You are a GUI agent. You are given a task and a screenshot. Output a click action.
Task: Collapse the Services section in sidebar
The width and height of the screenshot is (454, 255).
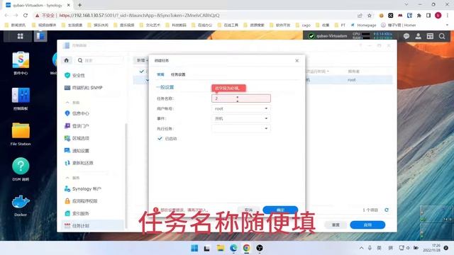tap(67, 178)
